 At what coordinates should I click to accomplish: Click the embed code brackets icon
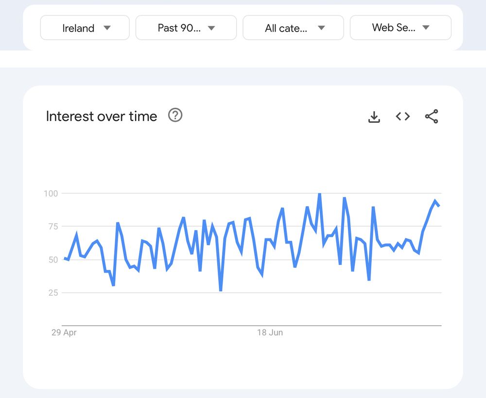[402, 116]
